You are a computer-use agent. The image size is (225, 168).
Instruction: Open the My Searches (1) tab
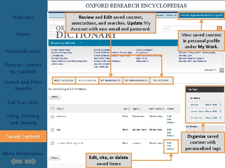tap(111, 81)
